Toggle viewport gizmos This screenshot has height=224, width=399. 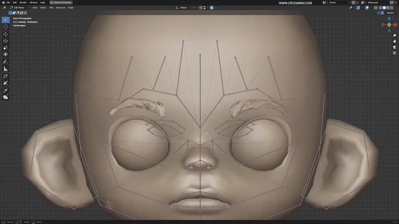pyautogui.click(x=358, y=8)
